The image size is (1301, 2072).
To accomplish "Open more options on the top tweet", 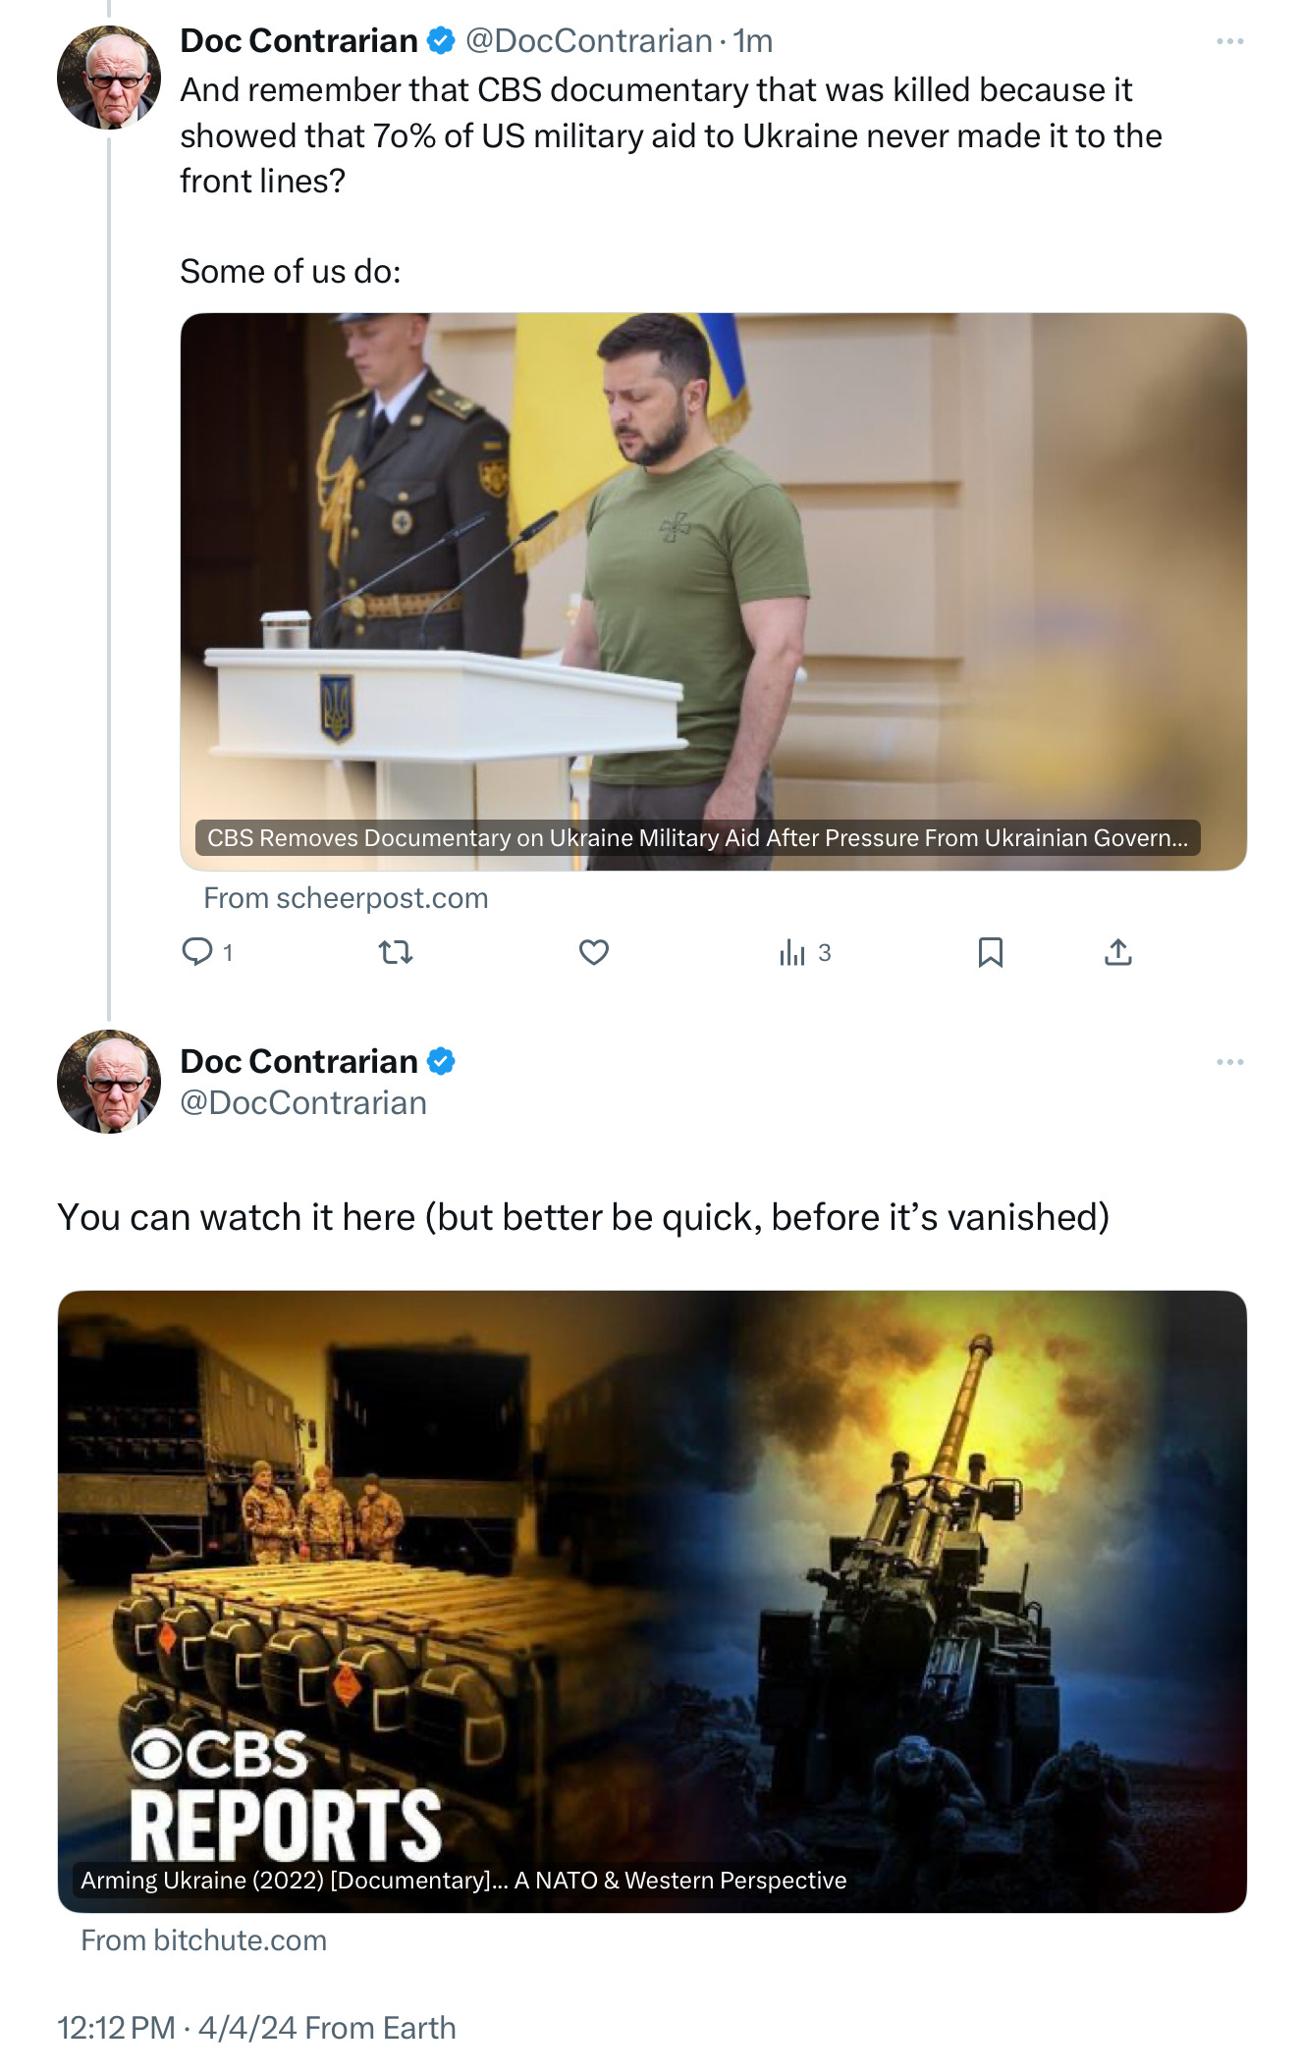I will [x=1229, y=41].
